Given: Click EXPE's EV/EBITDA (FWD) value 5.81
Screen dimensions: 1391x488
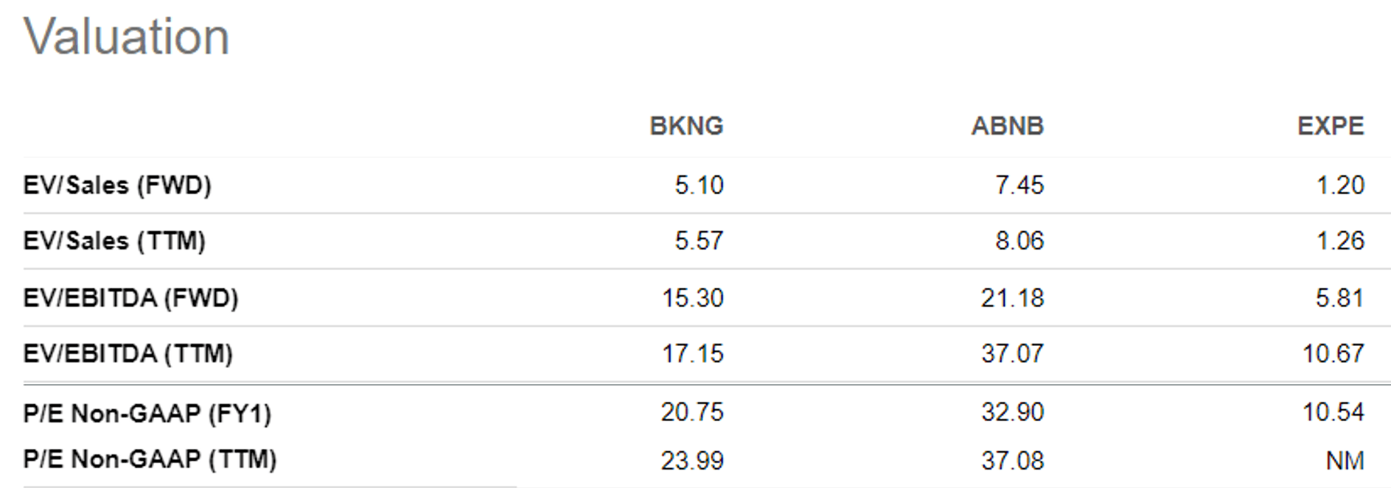Looking at the screenshot, I should tap(1340, 298).
